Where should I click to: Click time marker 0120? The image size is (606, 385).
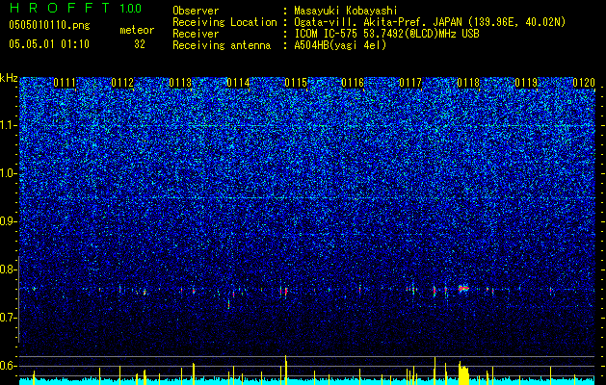(x=584, y=83)
